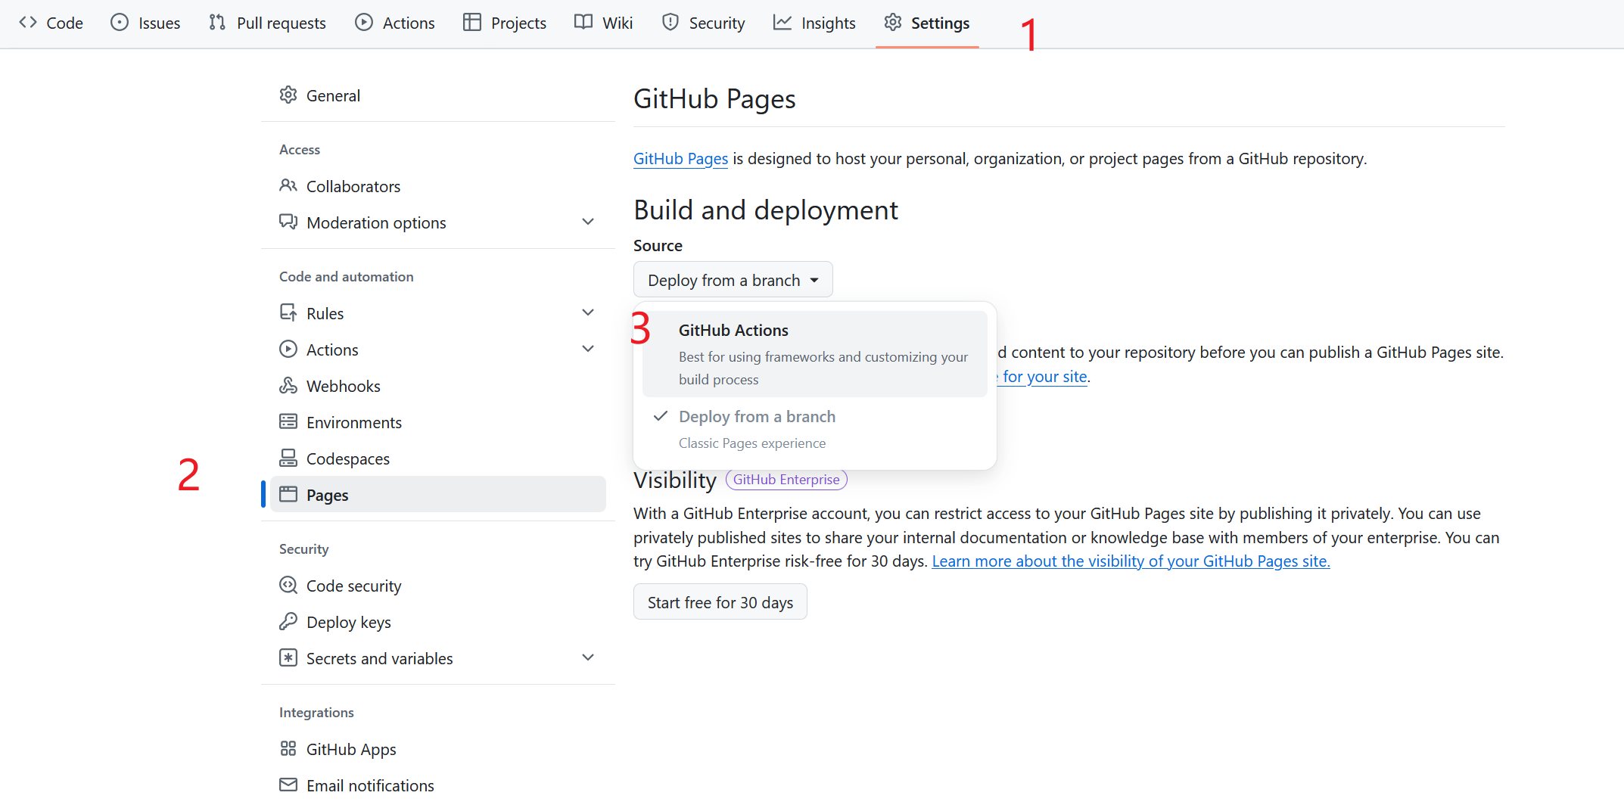Open the Insights tab
1624x808 pixels.
(x=814, y=23)
